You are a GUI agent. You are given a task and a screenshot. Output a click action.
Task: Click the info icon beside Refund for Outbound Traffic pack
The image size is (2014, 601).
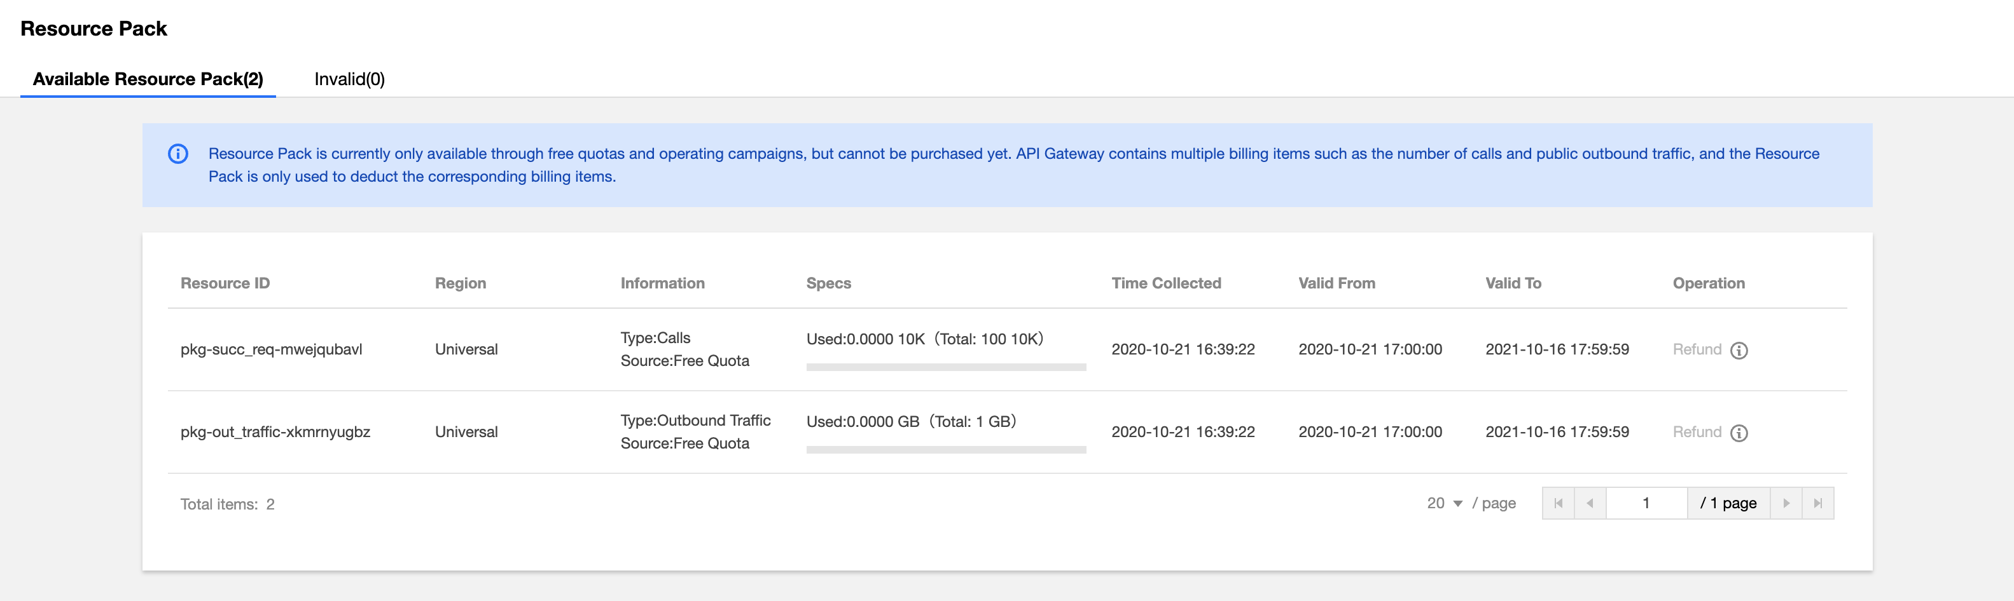click(1739, 433)
